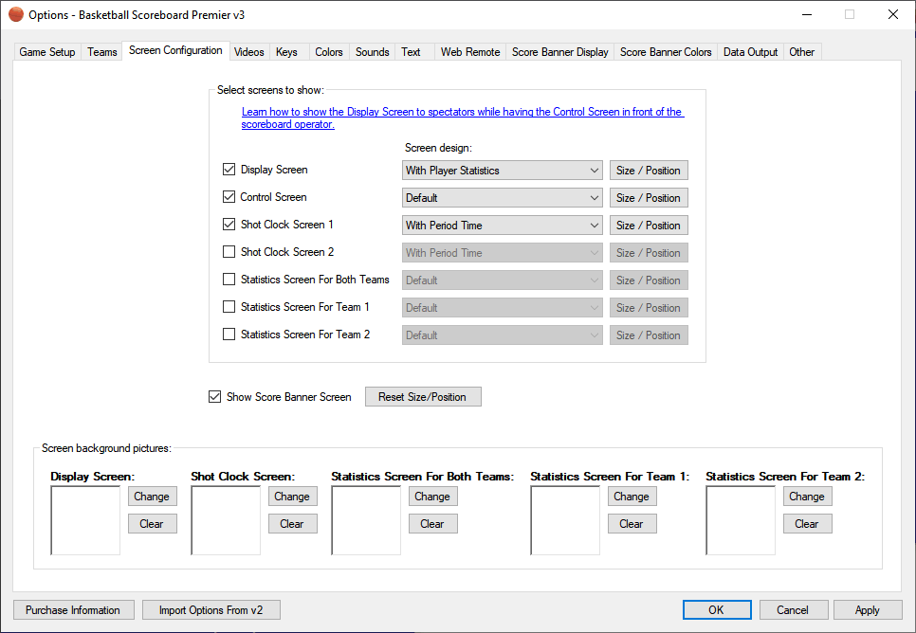Toggle the Show Score Banner Screen checkbox

coord(214,397)
